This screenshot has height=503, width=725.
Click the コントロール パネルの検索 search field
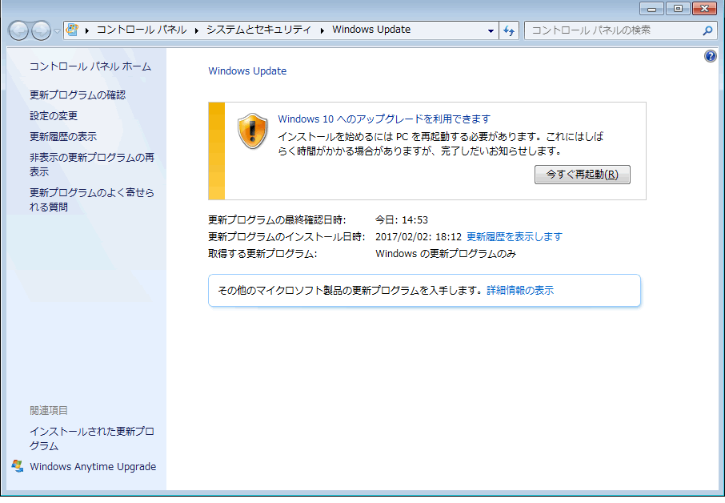click(x=619, y=30)
